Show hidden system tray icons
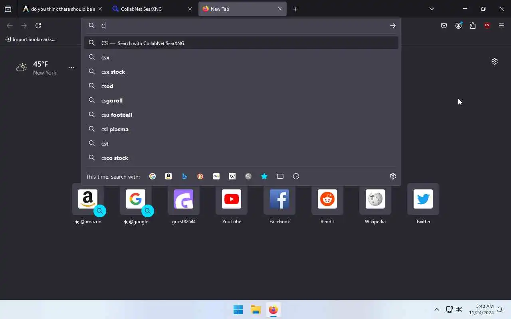 tap(436, 309)
